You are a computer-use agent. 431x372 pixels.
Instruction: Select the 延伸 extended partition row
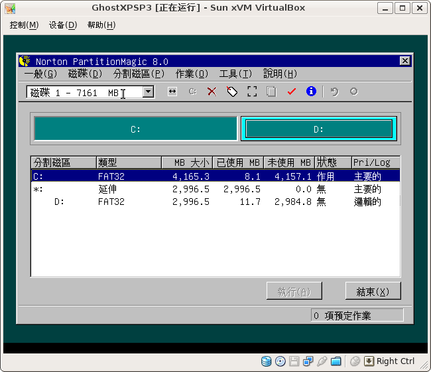coord(215,189)
